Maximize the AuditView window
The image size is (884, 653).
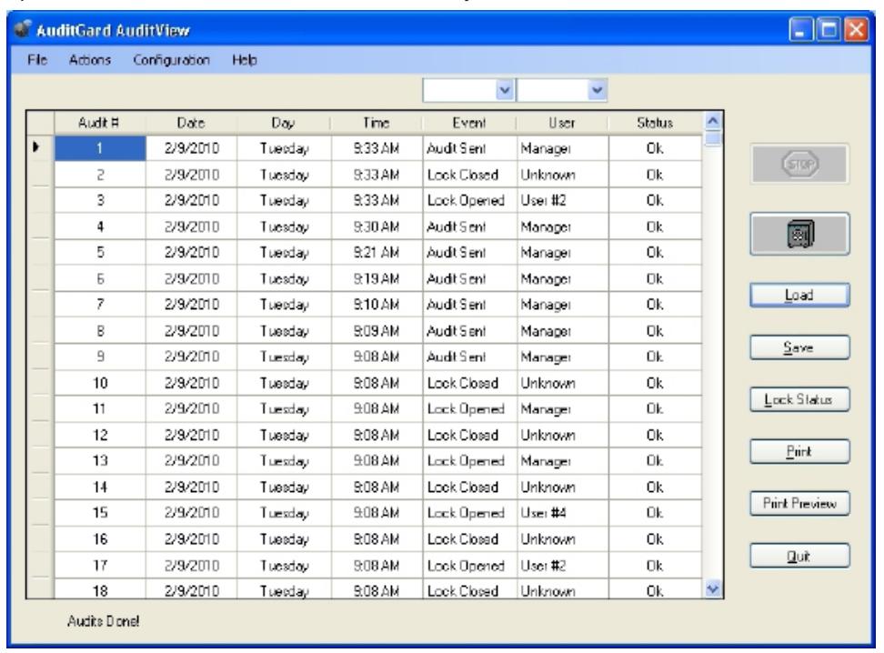(829, 29)
